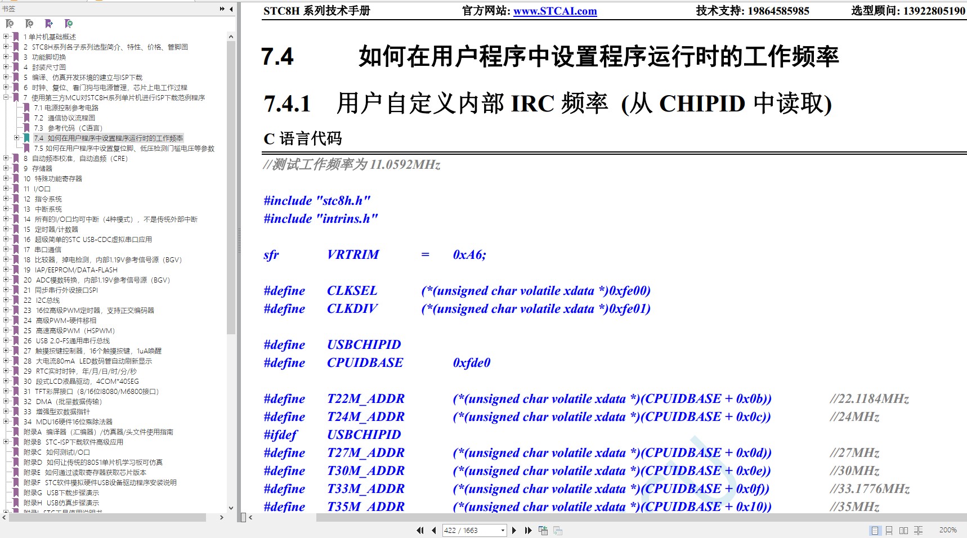The width and height of the screenshot is (967, 538).
Task: Open bookmark 16 超级简单的STC USB-CDC虚拟串口应用
Action: 88,239
